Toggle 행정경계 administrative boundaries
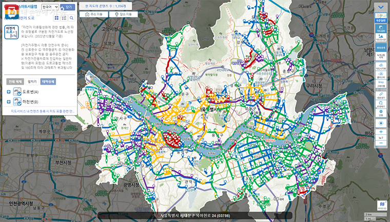 pos(381,48)
